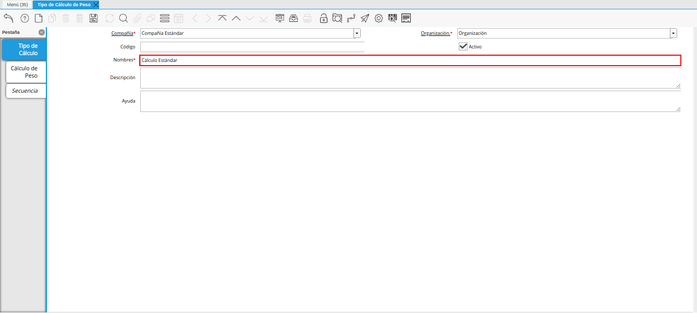Viewport: 697px width, 313px height.
Task: Go to next record down-chevron icon
Action: coord(250,18)
